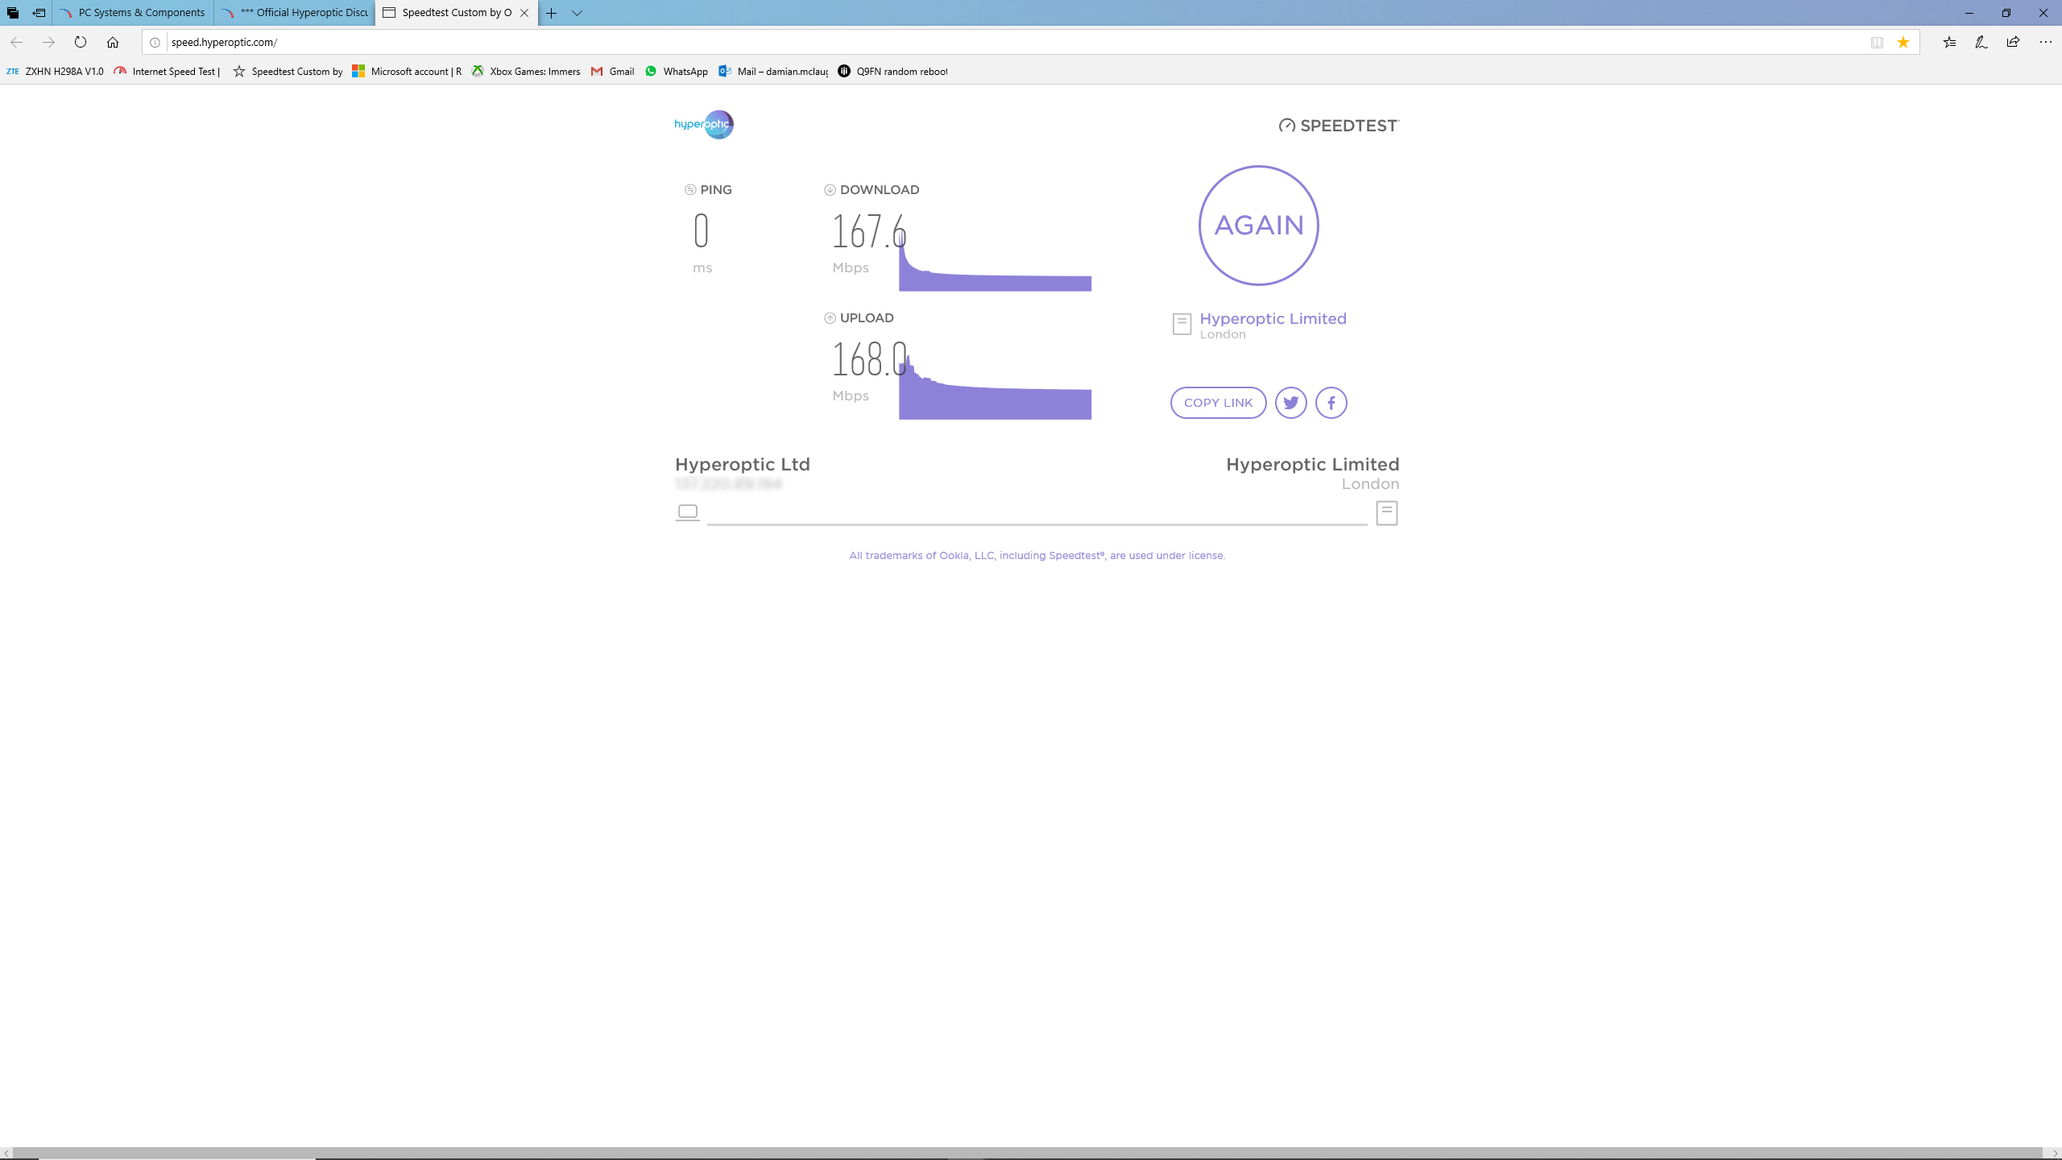The image size is (2062, 1160).
Task: Open Speedtest Custom by bookmark
Action: pyautogui.click(x=288, y=72)
